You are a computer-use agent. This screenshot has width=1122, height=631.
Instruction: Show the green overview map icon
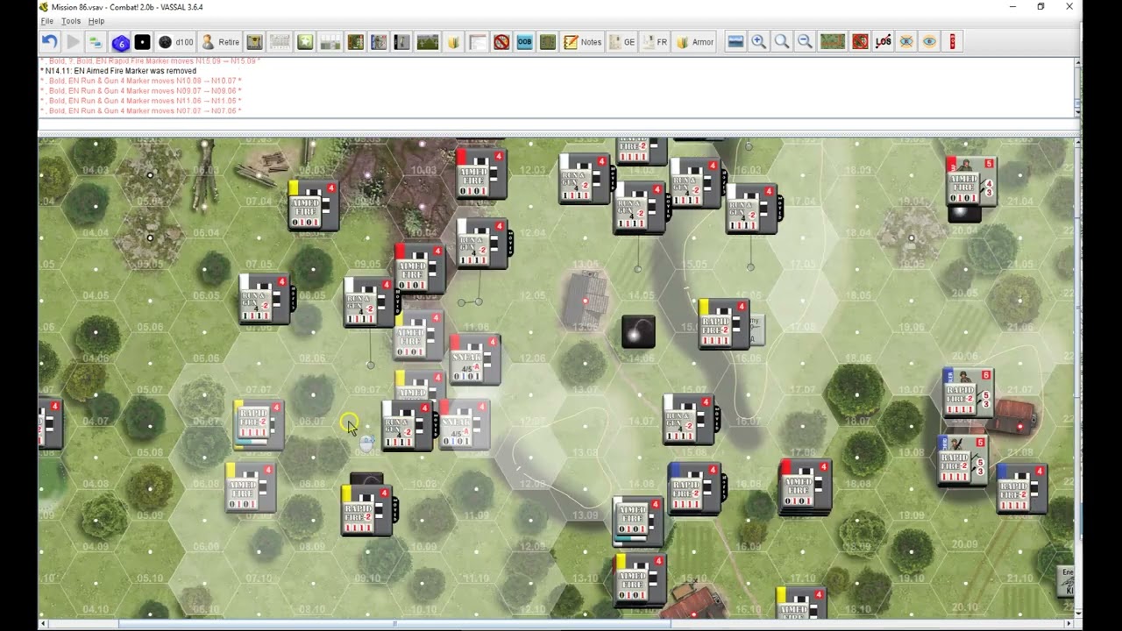[832, 42]
